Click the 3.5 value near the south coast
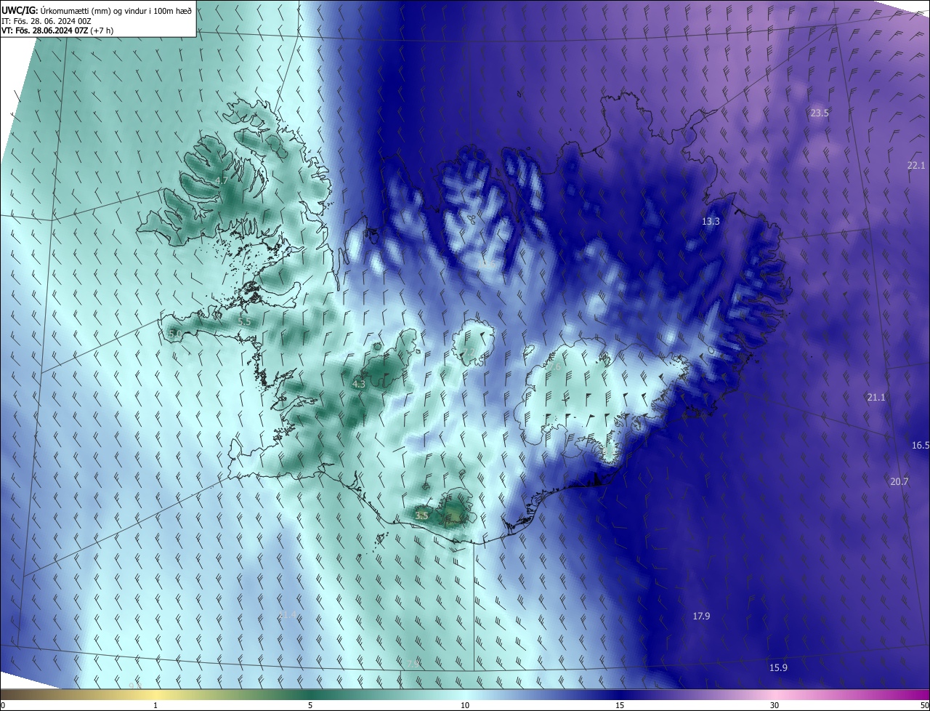 click(421, 515)
